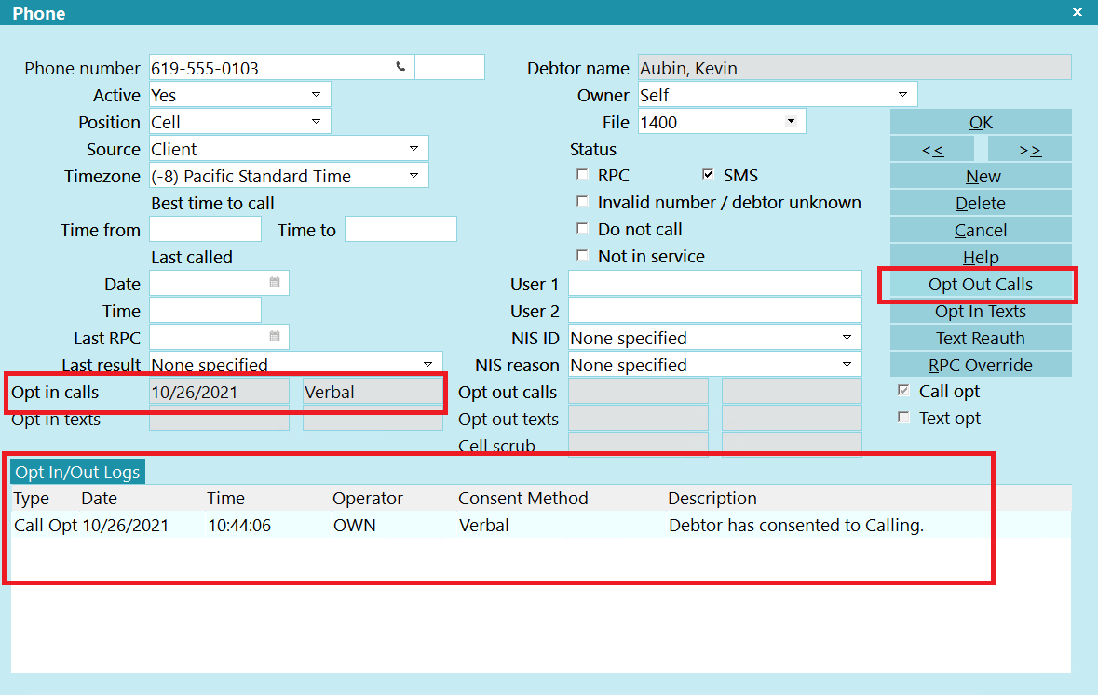The height and width of the screenshot is (695, 1098).
Task: Check Invalid number / debtor unknown
Action: [x=582, y=202]
